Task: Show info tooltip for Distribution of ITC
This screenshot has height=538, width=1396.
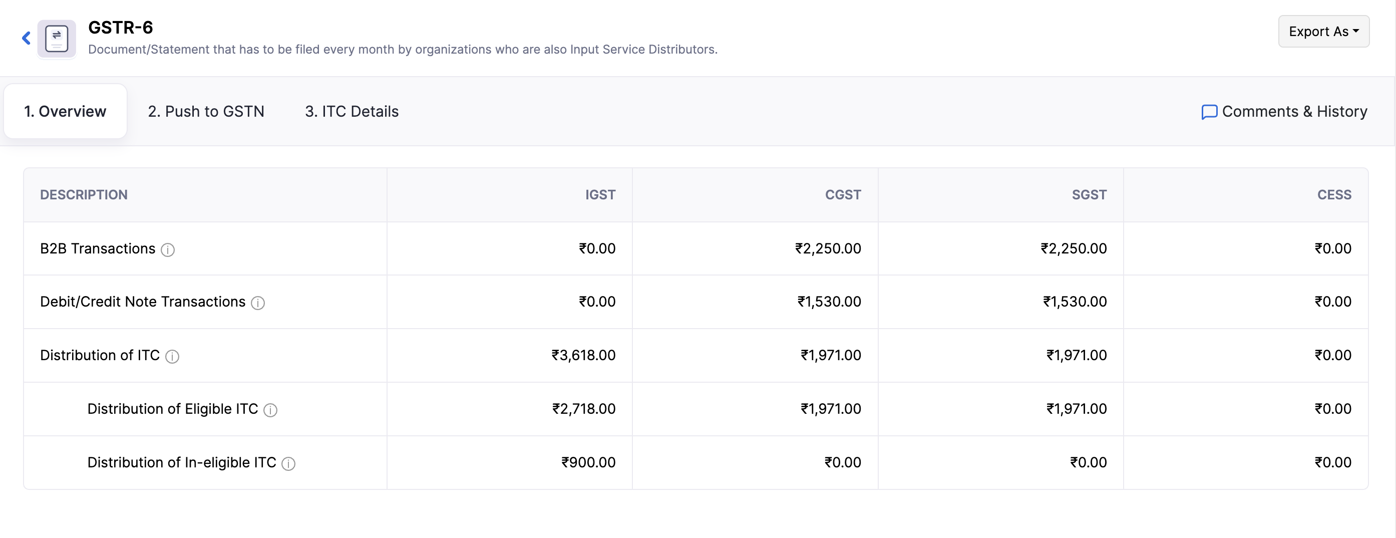Action: 172,356
